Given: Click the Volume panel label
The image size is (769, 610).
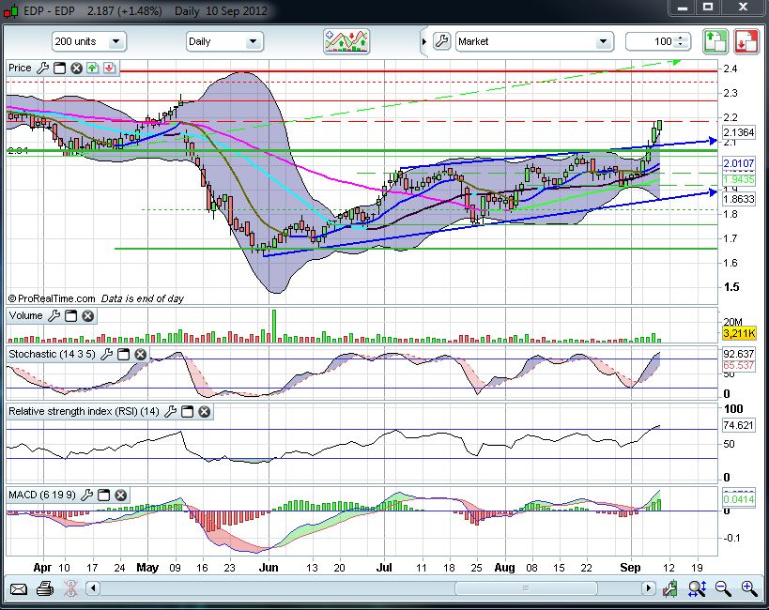Looking at the screenshot, I should click(26, 315).
